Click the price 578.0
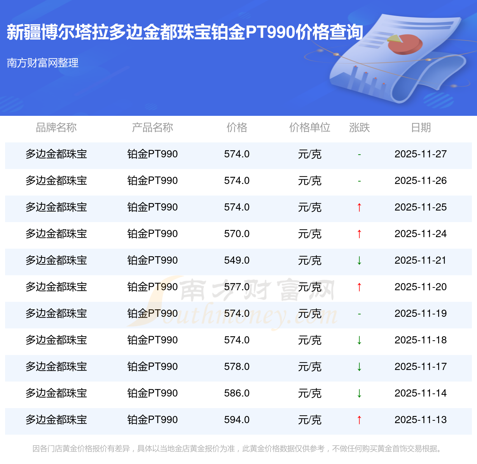 237,367
